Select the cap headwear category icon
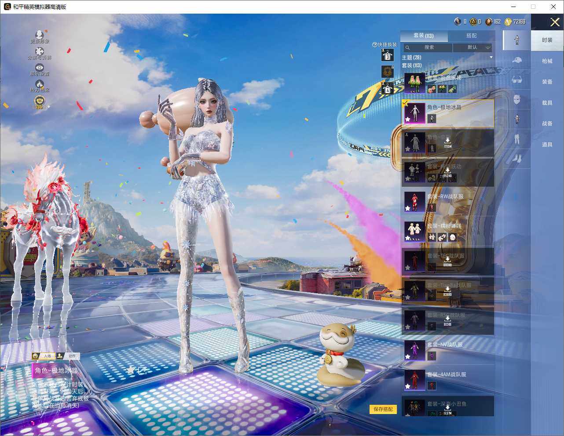 coord(517,60)
